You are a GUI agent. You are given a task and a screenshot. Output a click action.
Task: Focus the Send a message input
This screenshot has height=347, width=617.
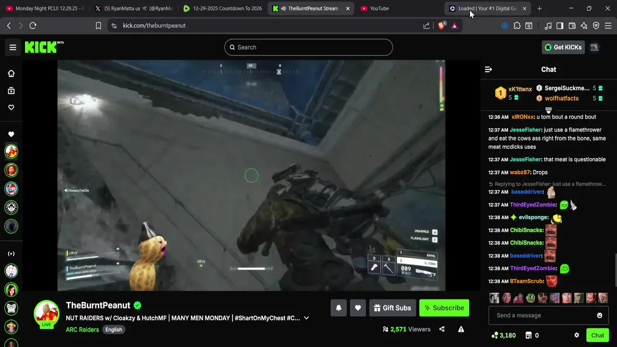coord(545,315)
